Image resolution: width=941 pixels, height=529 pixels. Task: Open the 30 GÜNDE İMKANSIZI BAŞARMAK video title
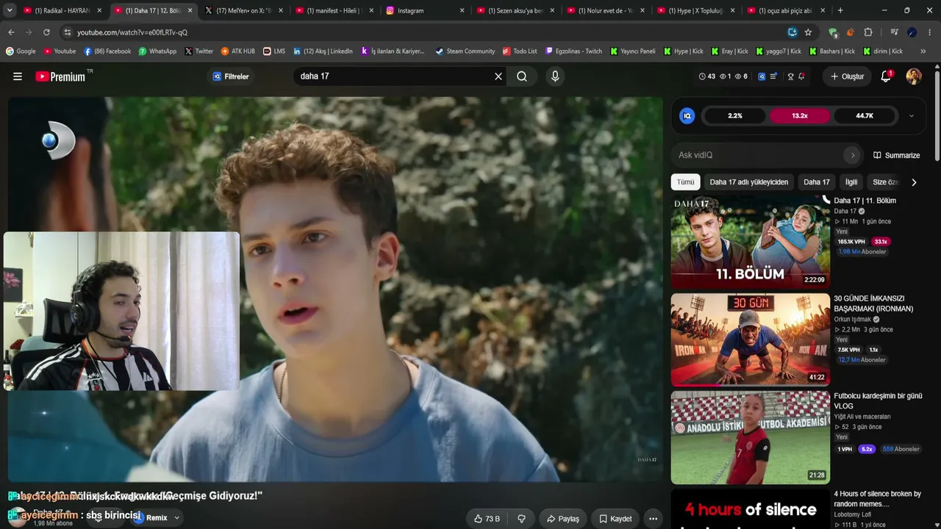coord(873,303)
